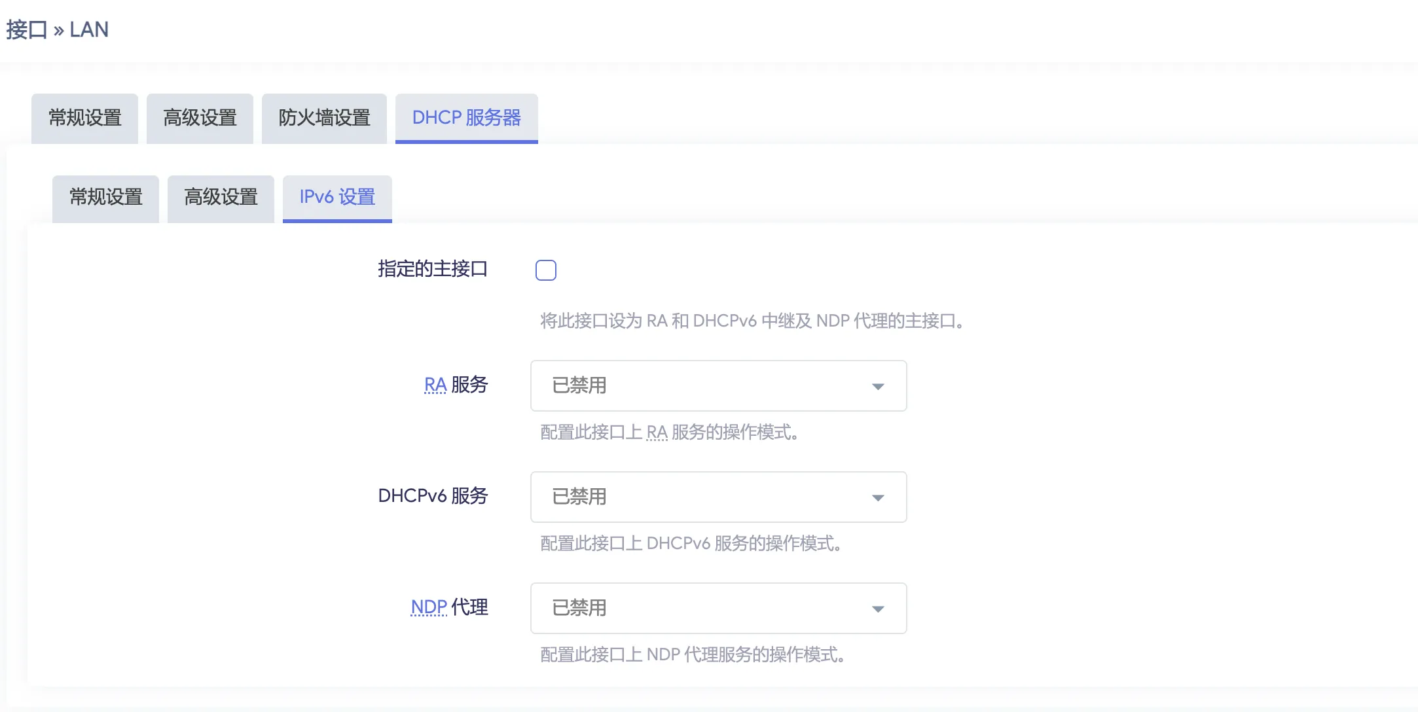Screen dimensions: 1418x712
Task: Open DHCP sub-tab 高级设置
Action: click(221, 197)
